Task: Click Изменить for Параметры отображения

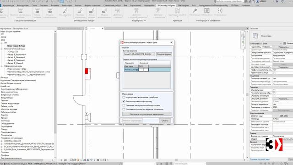Action: [x=283, y=47]
